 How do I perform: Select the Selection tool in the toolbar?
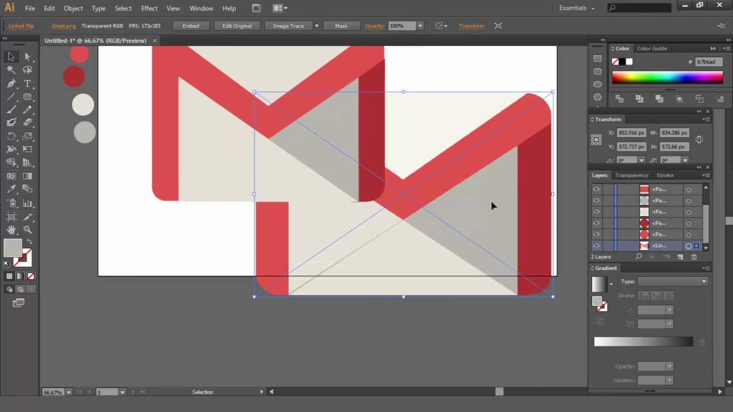(x=10, y=56)
